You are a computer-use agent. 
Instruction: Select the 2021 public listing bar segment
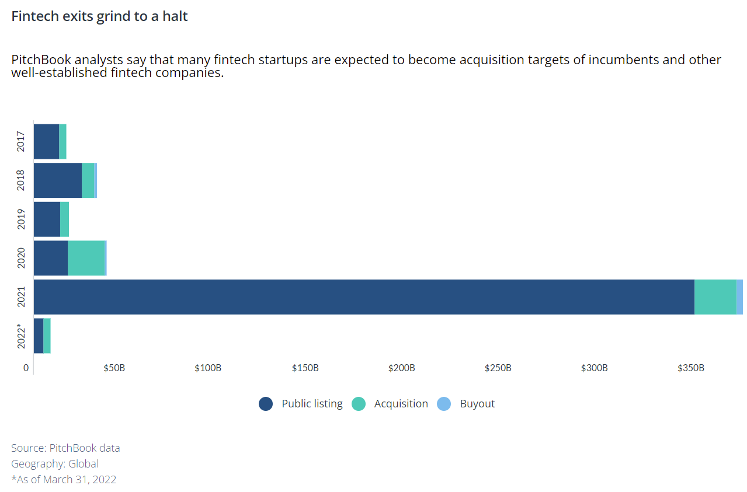pos(364,297)
